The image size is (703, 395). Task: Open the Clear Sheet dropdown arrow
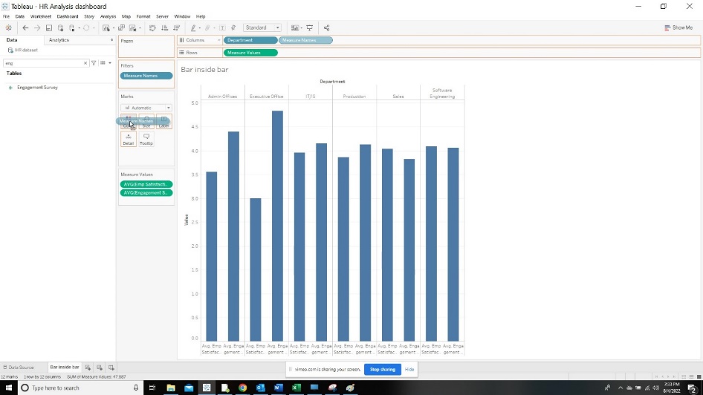[x=140, y=27]
